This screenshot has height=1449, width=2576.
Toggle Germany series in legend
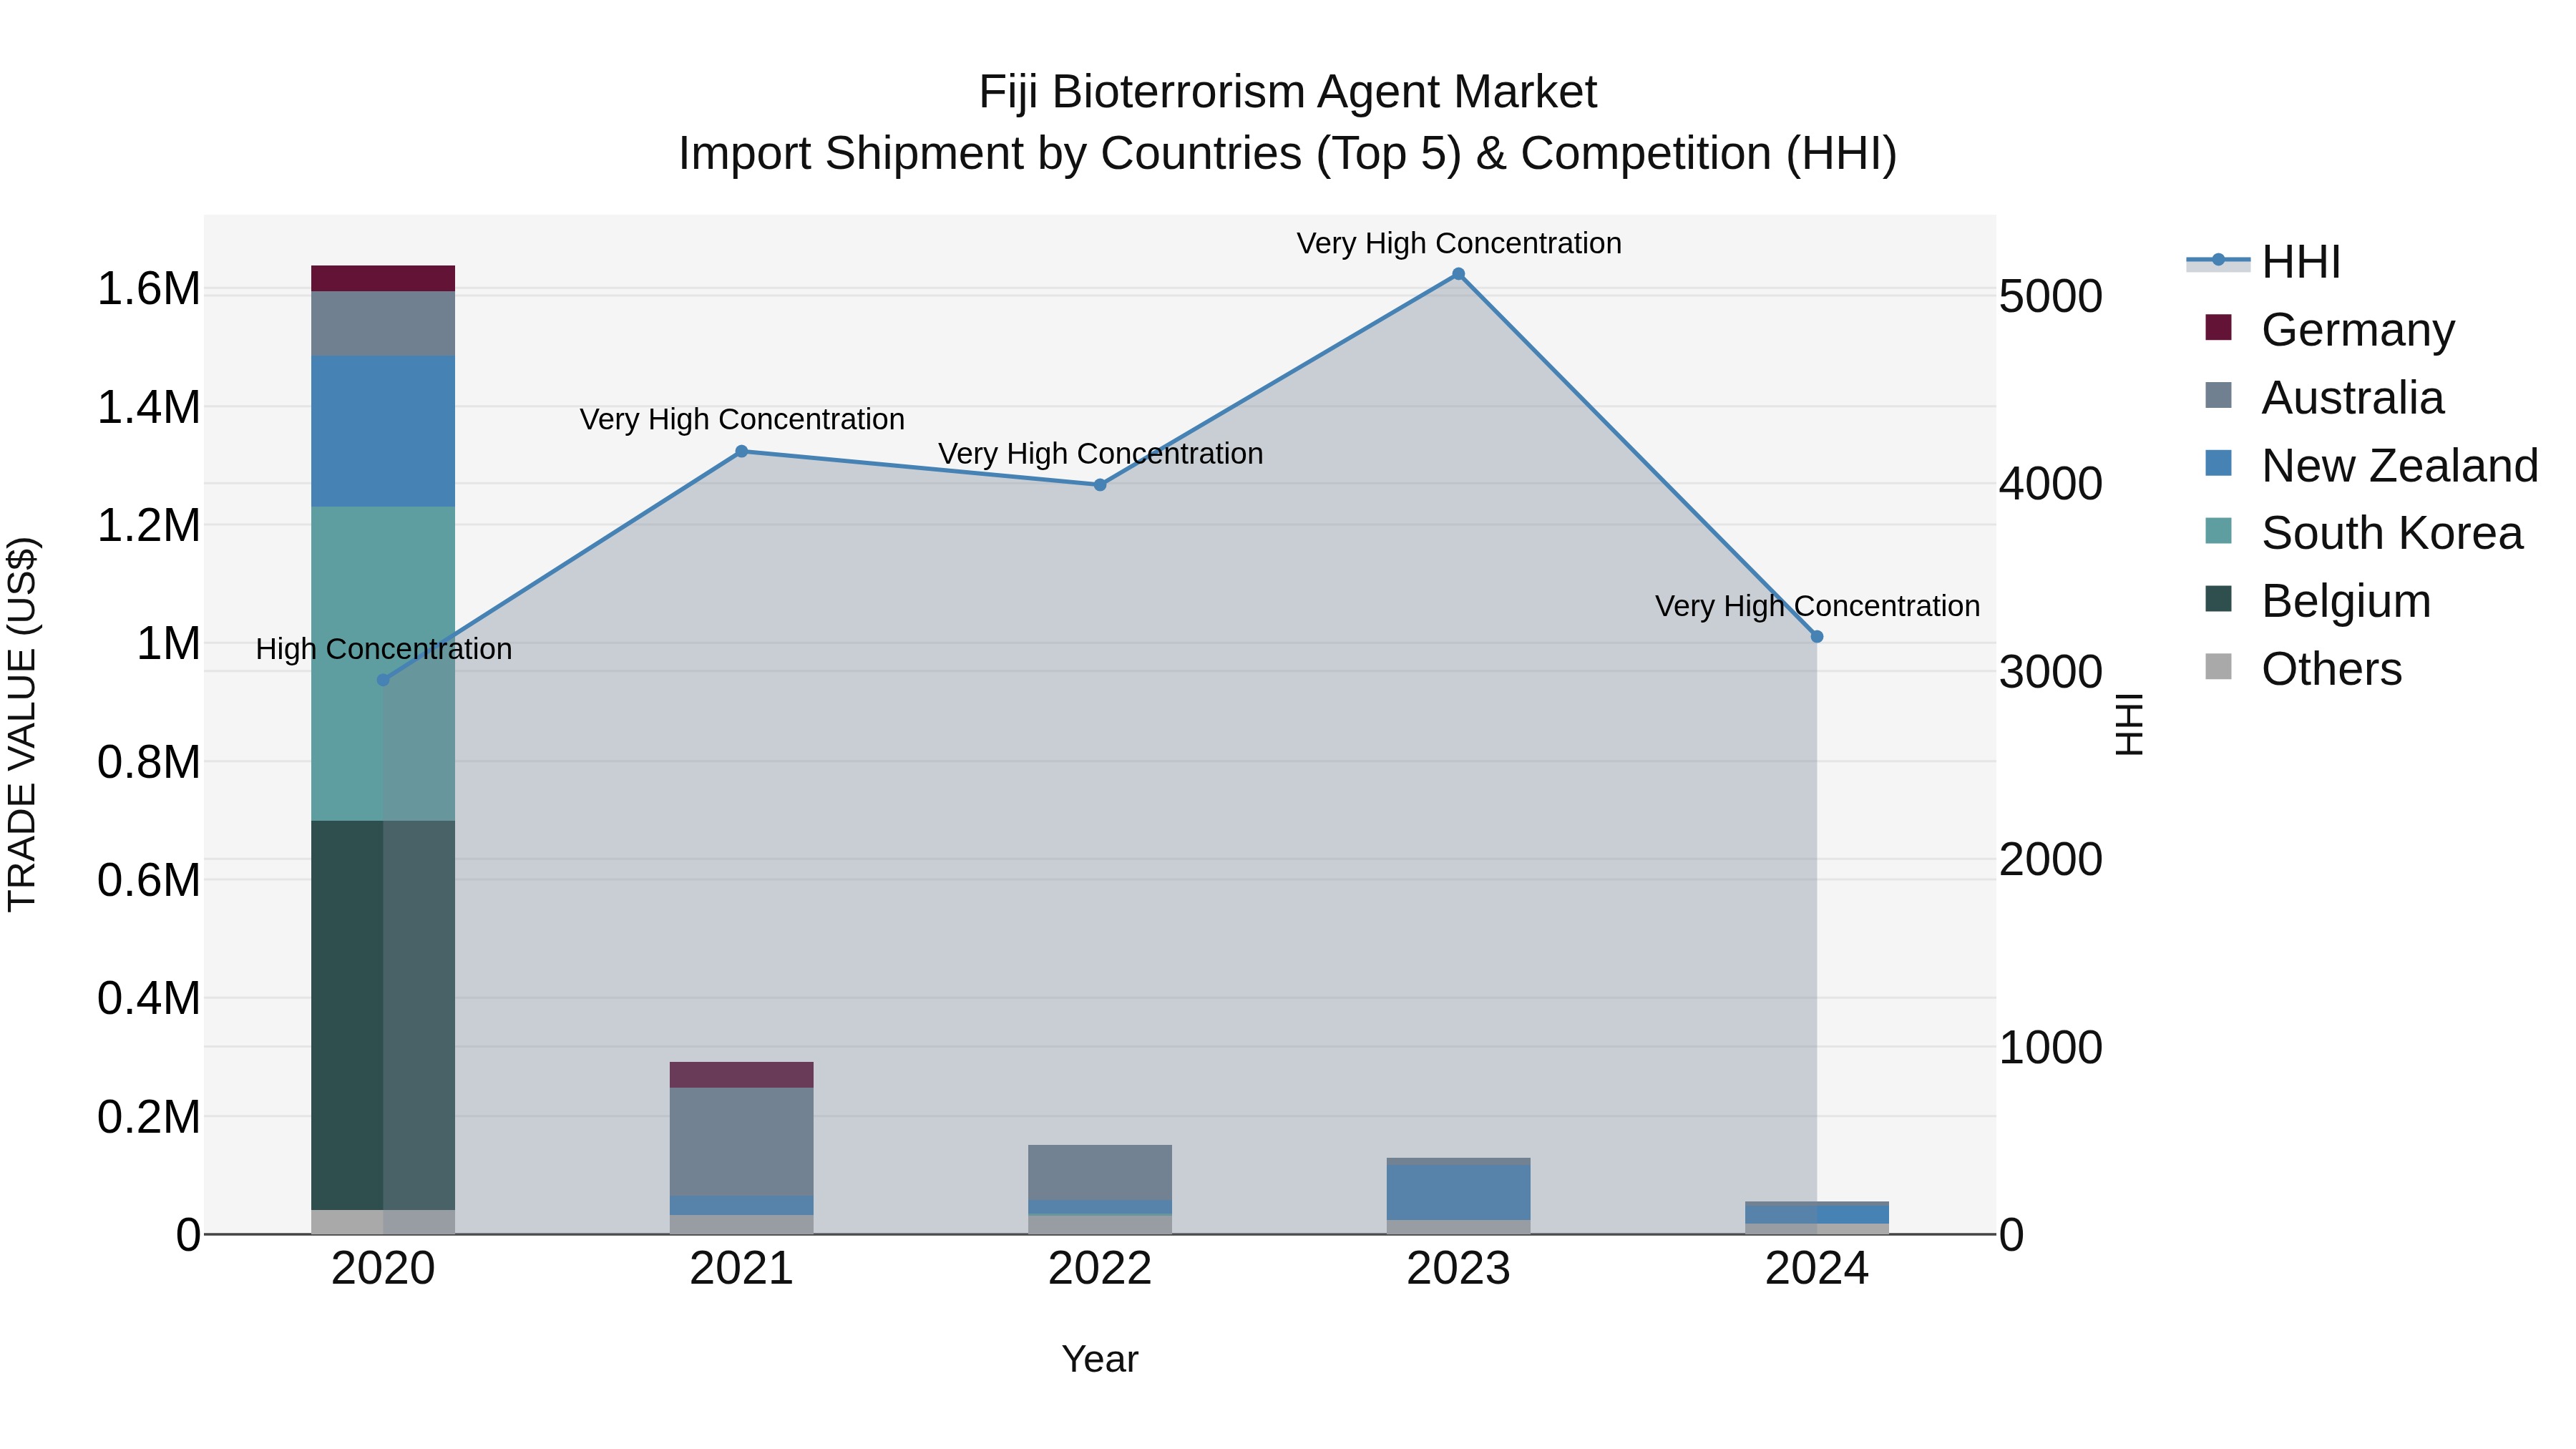click(2330, 329)
